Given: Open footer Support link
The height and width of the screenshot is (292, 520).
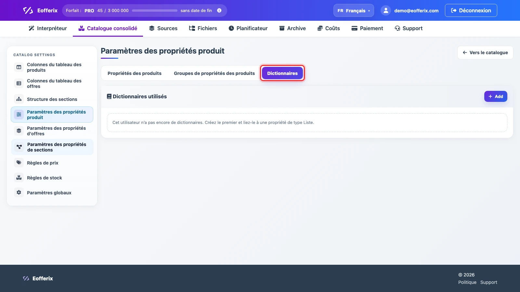Looking at the screenshot, I should tap(489, 282).
